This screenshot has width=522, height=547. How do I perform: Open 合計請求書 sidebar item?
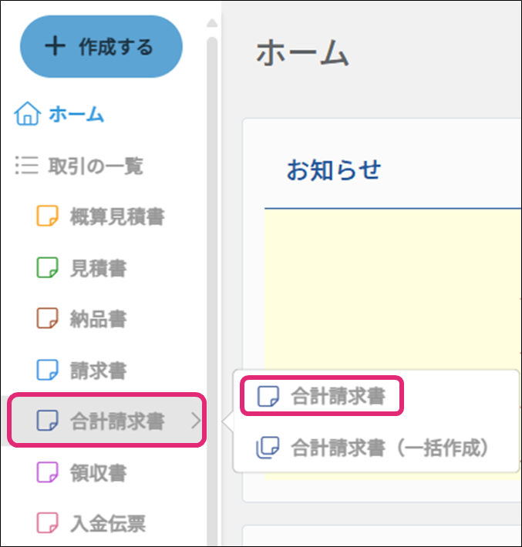point(116,421)
